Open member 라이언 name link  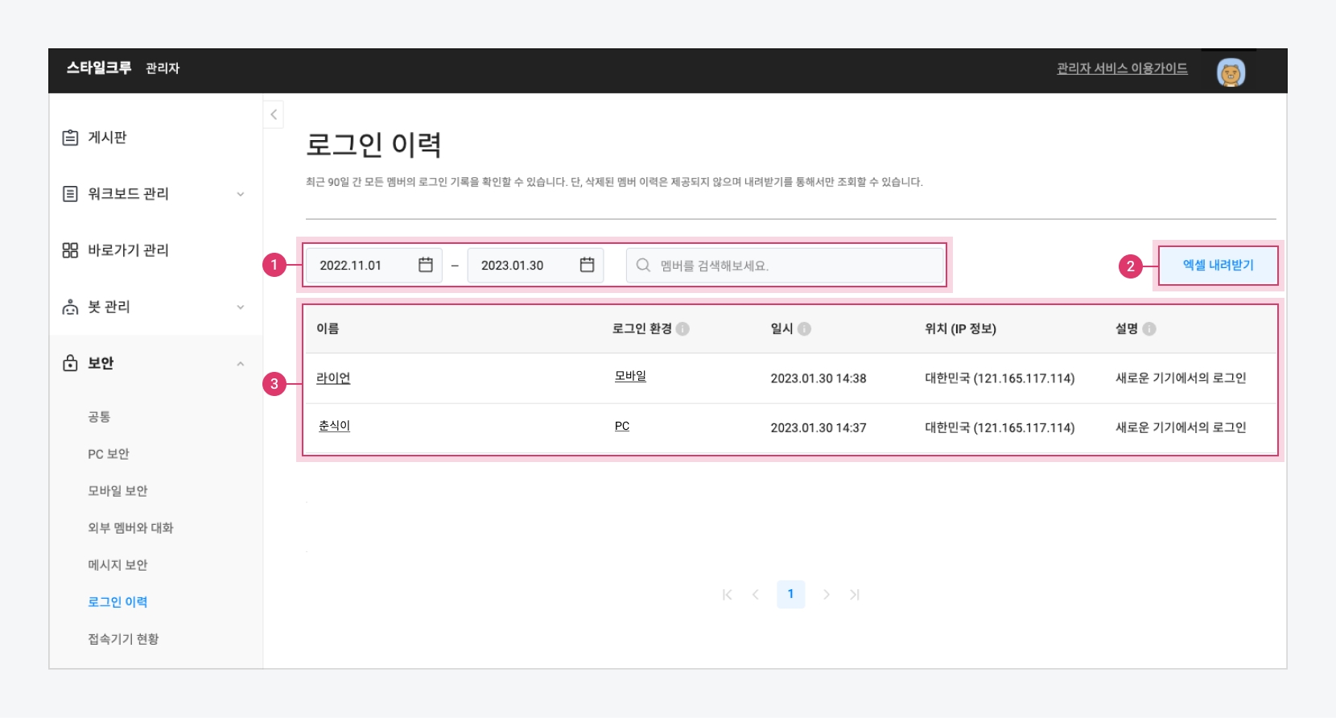pyautogui.click(x=333, y=378)
